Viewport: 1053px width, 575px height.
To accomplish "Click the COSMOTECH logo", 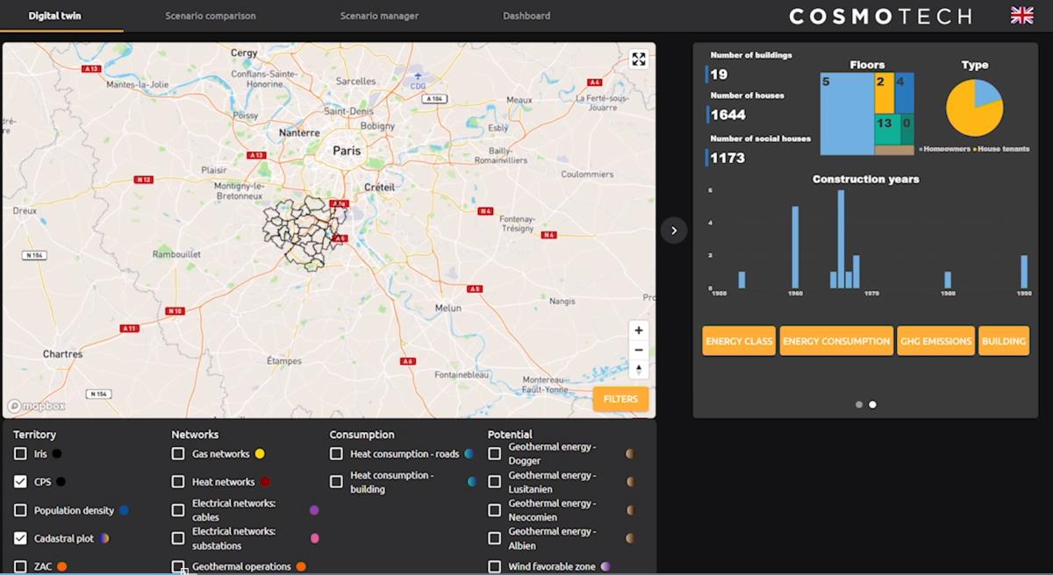I will click(x=881, y=16).
